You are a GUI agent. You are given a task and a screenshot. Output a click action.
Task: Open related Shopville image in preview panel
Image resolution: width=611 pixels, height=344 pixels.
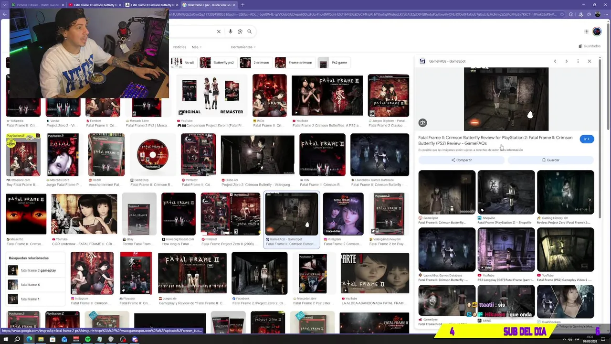click(x=506, y=192)
